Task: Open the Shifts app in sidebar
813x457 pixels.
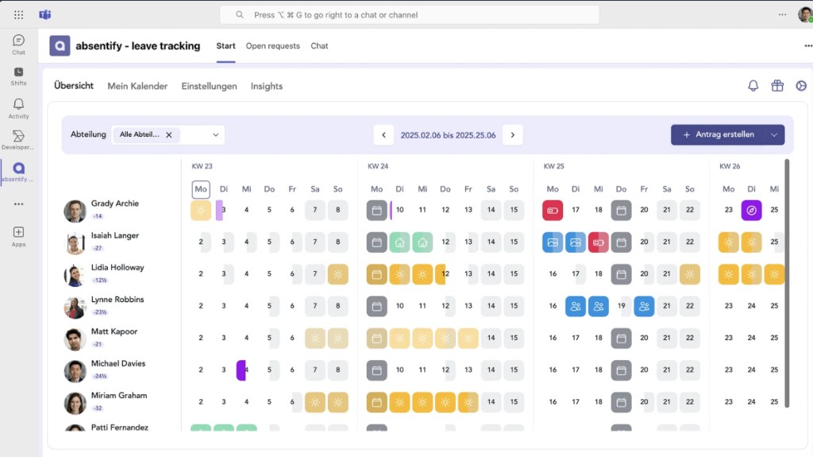Action: [x=19, y=76]
